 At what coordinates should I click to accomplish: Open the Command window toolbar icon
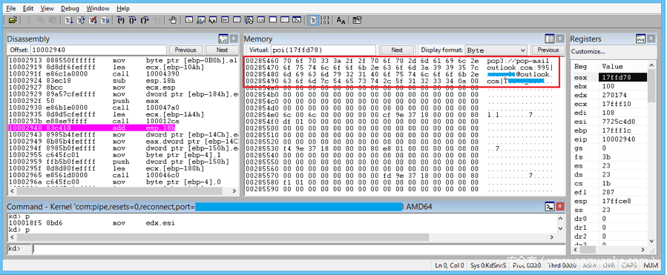189,19
